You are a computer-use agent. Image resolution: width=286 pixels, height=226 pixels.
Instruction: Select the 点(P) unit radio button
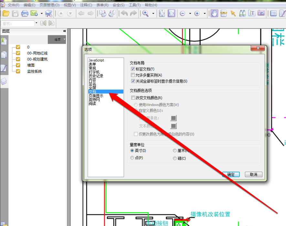132,158
